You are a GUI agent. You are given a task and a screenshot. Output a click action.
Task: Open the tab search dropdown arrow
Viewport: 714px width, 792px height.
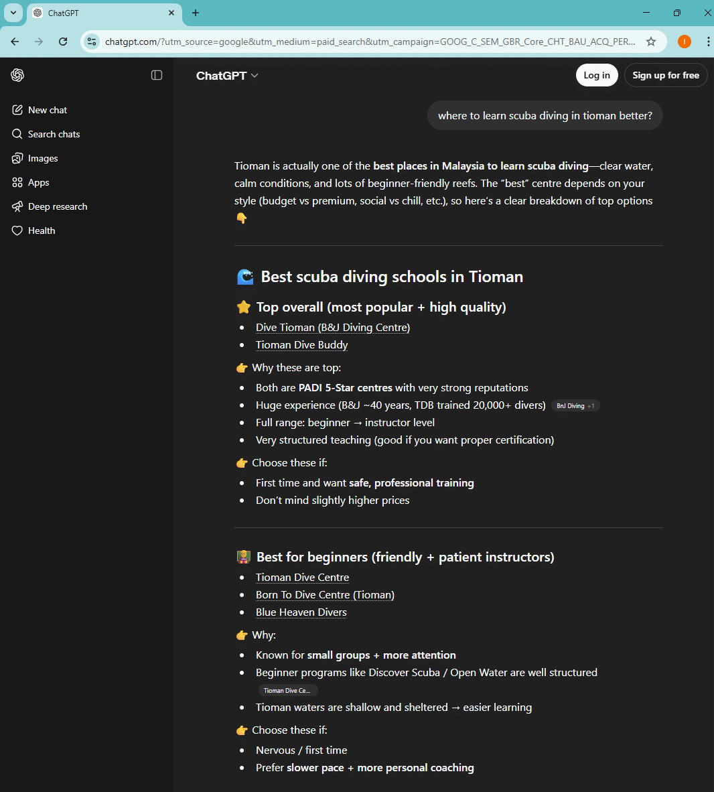pyautogui.click(x=13, y=13)
